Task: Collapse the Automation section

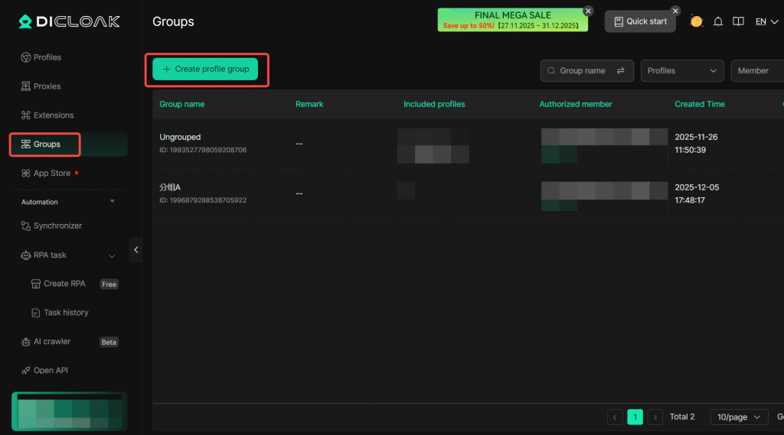Action: (113, 202)
